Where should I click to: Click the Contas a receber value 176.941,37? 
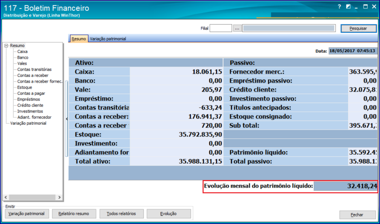coord(205,117)
